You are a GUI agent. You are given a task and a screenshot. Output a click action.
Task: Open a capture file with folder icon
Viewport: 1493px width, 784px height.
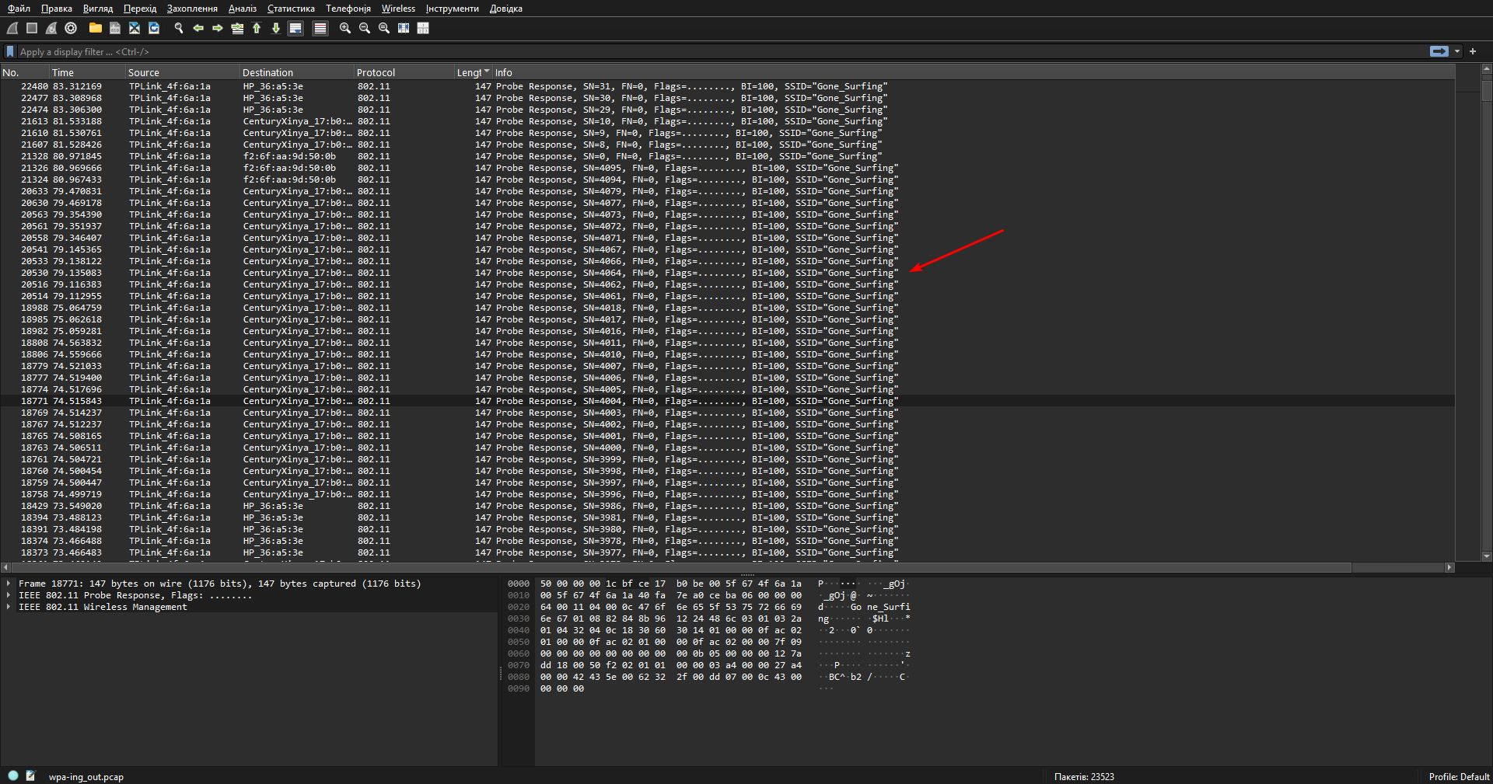point(95,28)
